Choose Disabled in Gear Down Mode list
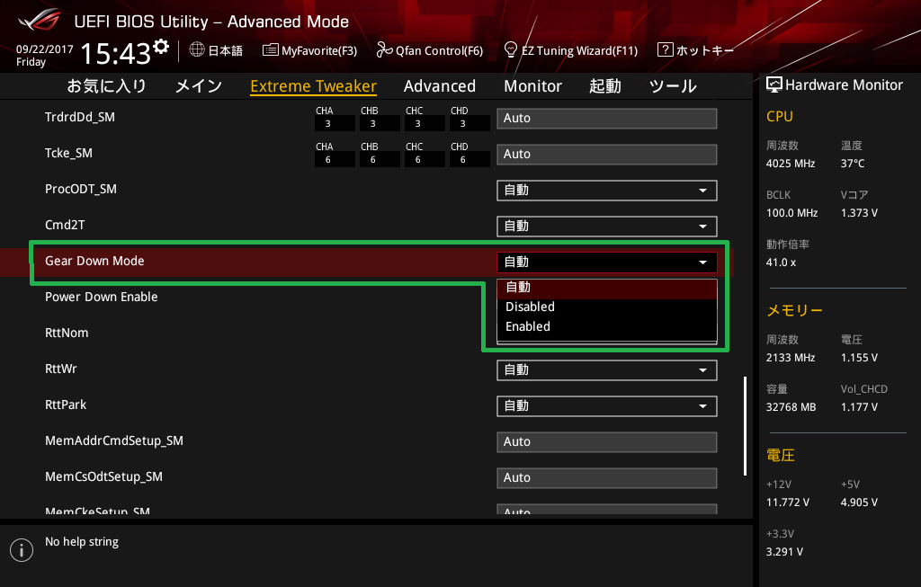The image size is (921, 587). click(x=607, y=307)
